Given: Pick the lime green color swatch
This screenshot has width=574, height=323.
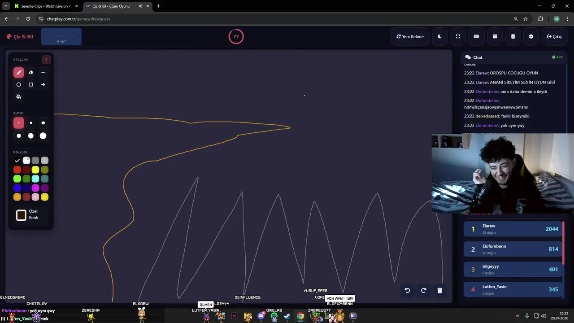Looking at the screenshot, I should 17,179.
